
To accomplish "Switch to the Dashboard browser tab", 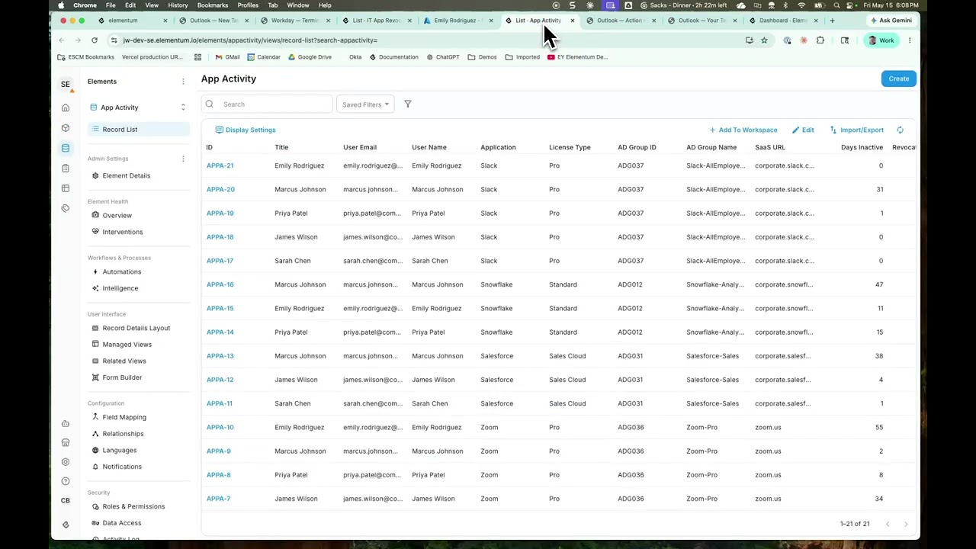I will coord(784,21).
